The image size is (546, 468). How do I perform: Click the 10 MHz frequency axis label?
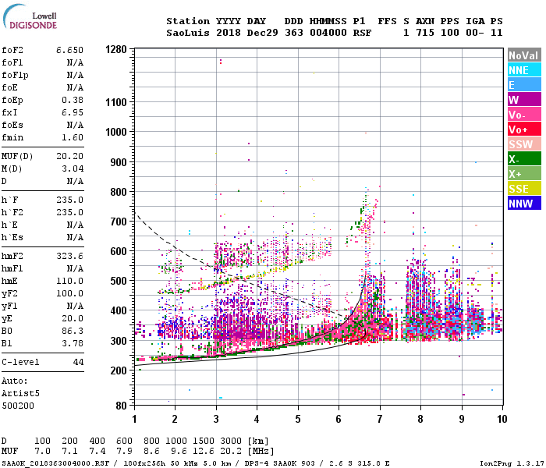coord(502,419)
